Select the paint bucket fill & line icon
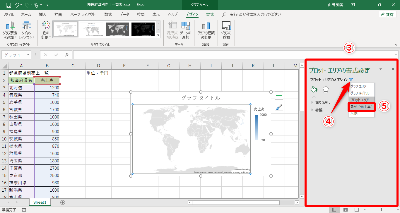This screenshot has width=400, height=213. [314, 89]
